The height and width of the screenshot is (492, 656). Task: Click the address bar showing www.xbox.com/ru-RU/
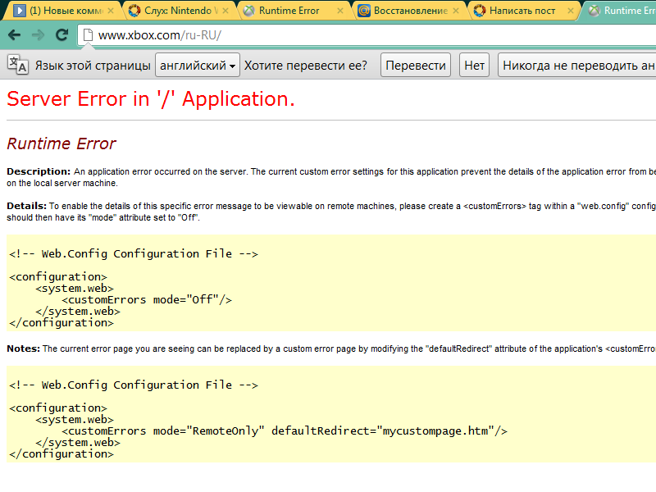pyautogui.click(x=367, y=35)
